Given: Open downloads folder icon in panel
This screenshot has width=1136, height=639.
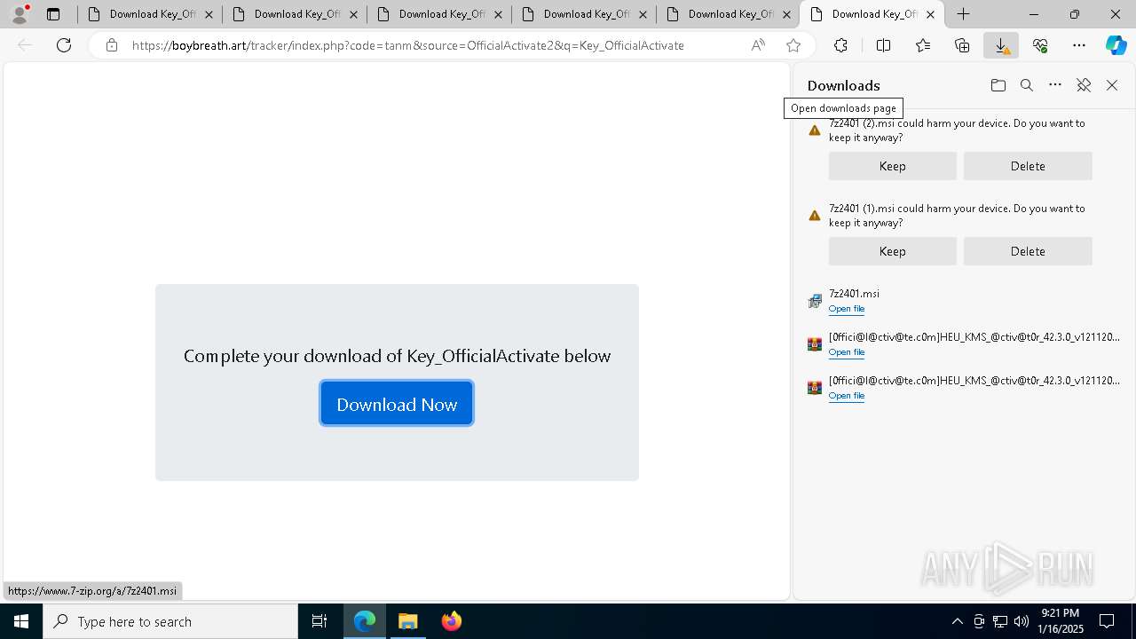Looking at the screenshot, I should click(x=998, y=85).
